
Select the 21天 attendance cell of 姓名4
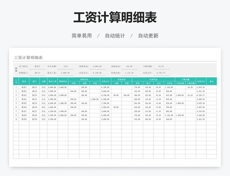tap(43, 99)
